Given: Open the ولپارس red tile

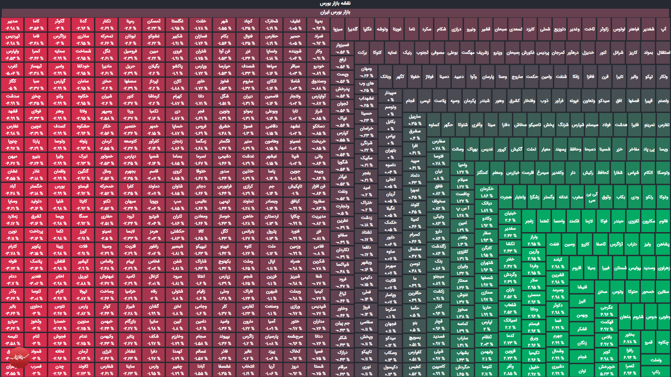Looking at the screenshot, I should (13, 54).
